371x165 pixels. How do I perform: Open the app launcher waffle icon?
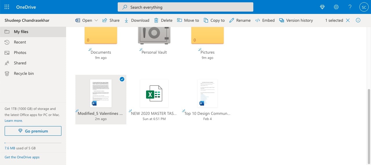pyautogui.click(x=7, y=7)
